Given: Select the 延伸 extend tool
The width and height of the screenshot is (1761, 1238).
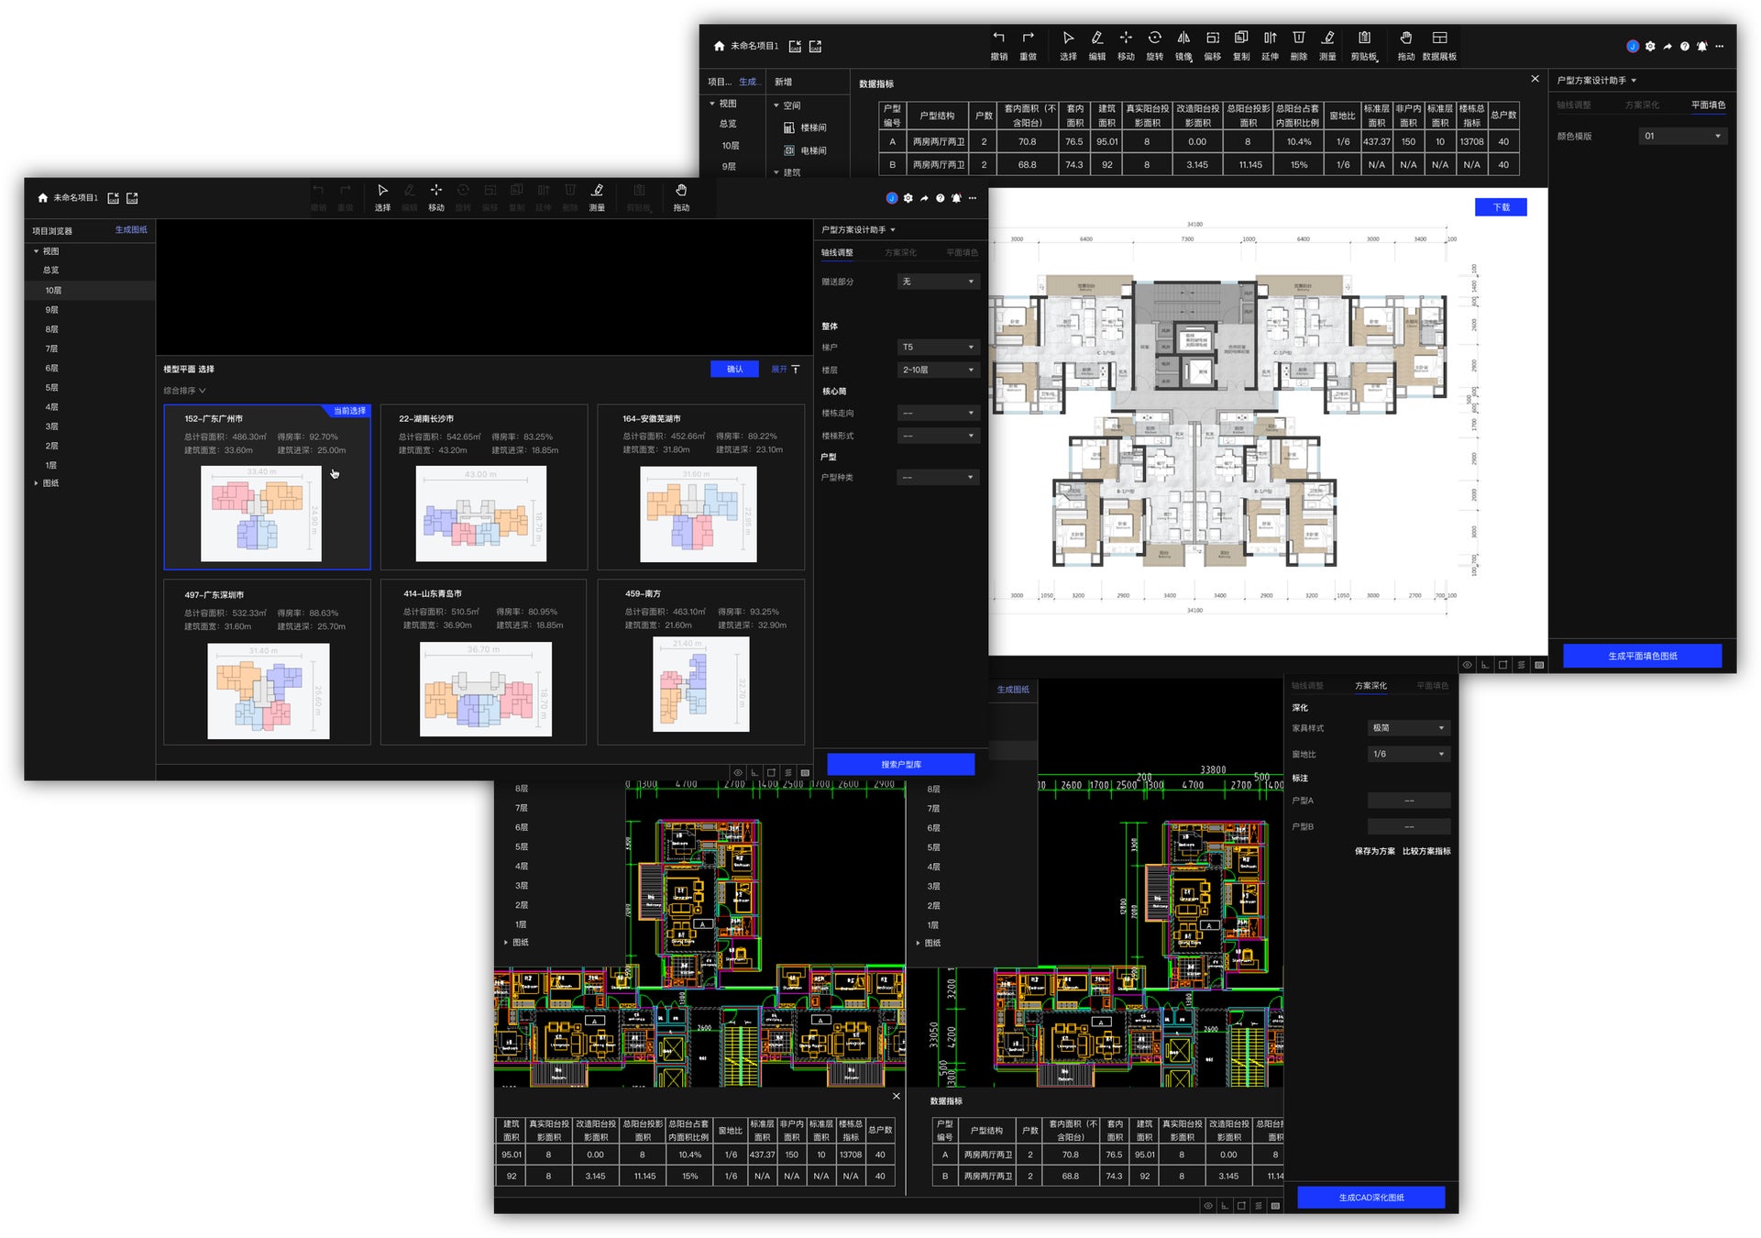Looking at the screenshot, I should click(1270, 39).
